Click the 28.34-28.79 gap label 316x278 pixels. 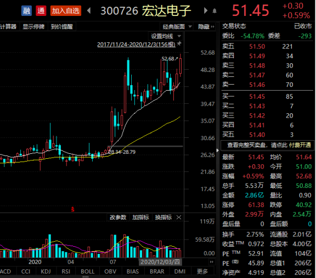[x=122, y=152]
